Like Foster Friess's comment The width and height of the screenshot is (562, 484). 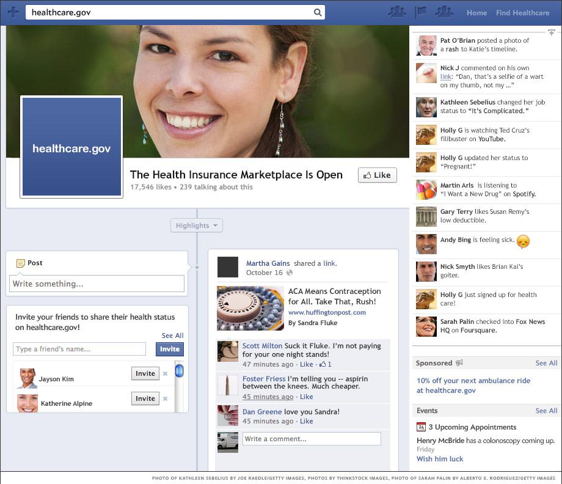pos(307,397)
